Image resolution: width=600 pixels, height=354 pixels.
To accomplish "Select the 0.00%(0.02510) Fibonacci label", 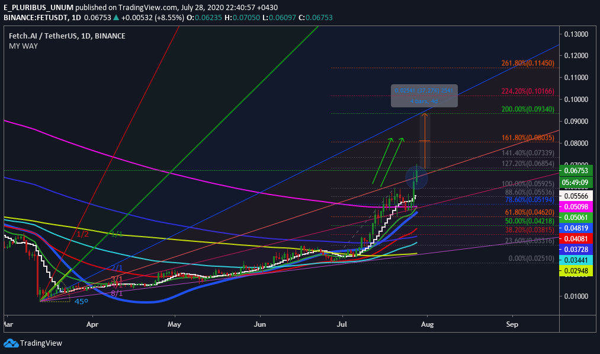I will point(531,258).
